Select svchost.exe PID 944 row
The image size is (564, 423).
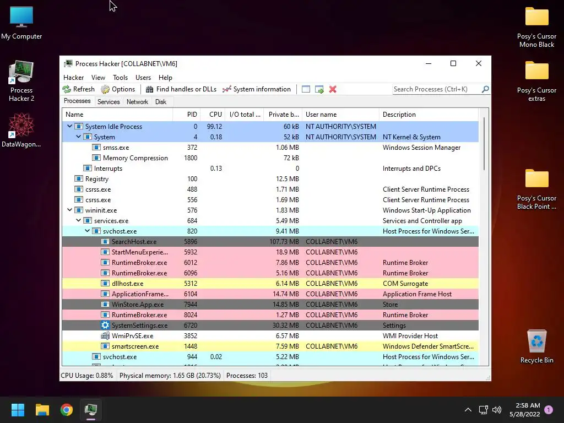point(270,356)
